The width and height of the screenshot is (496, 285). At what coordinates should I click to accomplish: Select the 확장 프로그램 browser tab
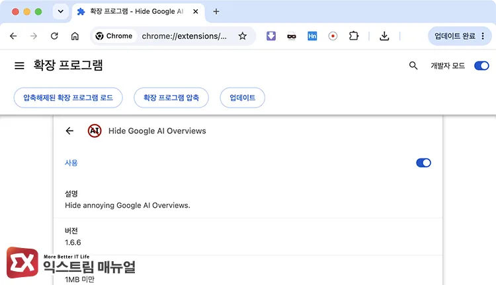tap(137, 11)
